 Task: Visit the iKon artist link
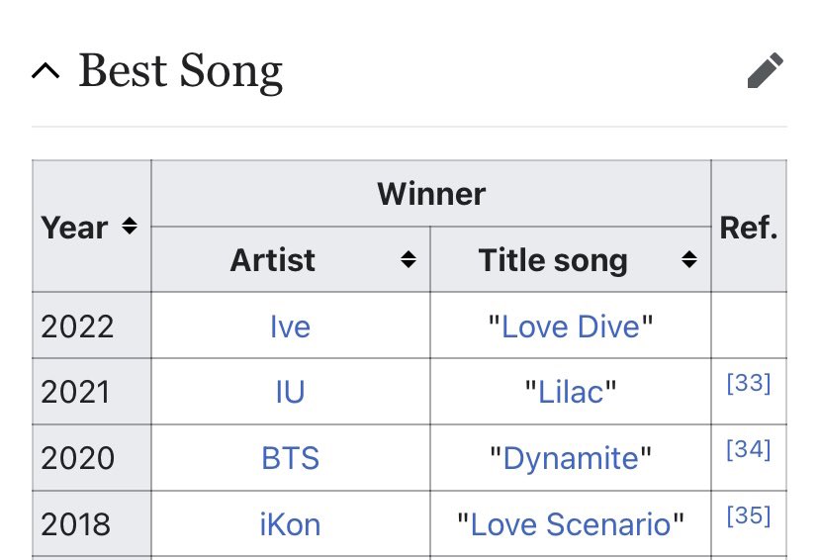(x=291, y=524)
